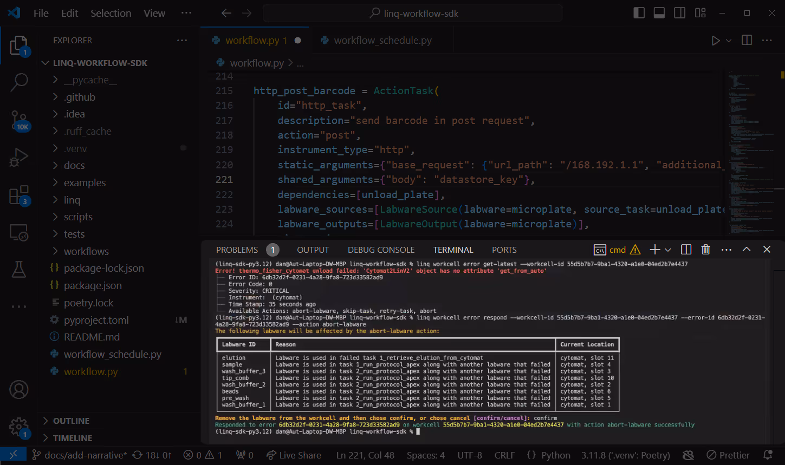This screenshot has width=785, height=465.
Task: Launch a new terminal with the plus icon
Action: pyautogui.click(x=656, y=250)
